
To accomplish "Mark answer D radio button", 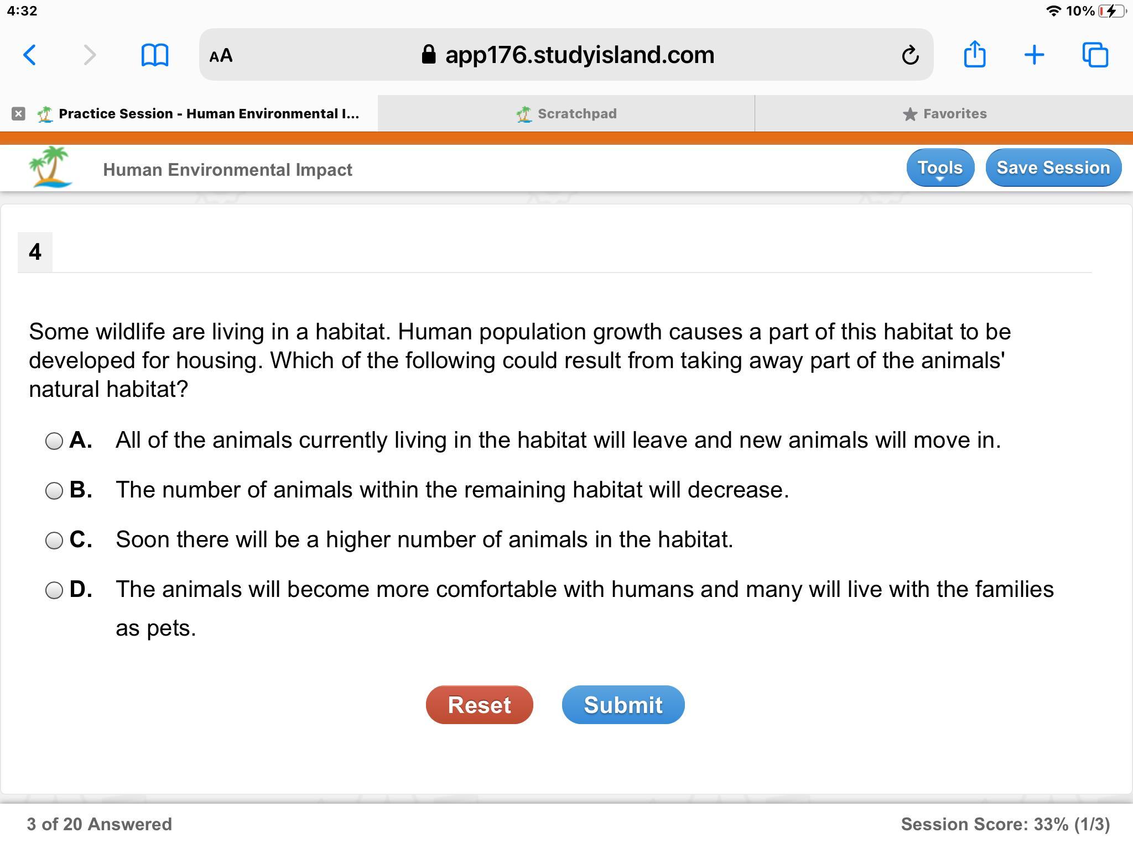I will pyautogui.click(x=54, y=590).
